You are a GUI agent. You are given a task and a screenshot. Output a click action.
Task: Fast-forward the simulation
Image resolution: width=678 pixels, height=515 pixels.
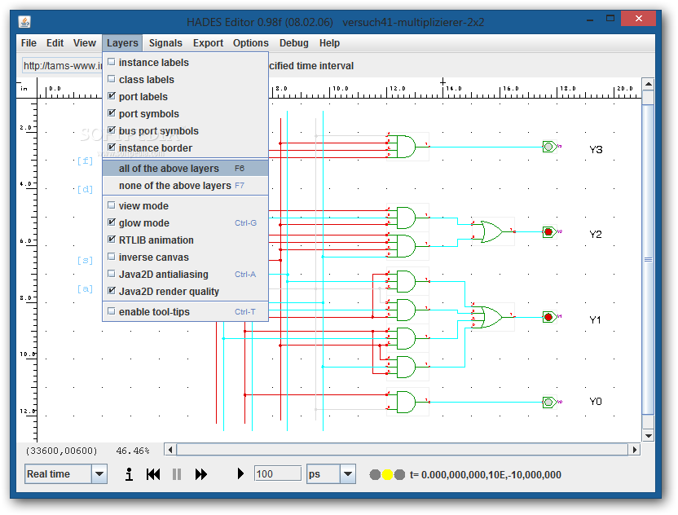tap(201, 474)
